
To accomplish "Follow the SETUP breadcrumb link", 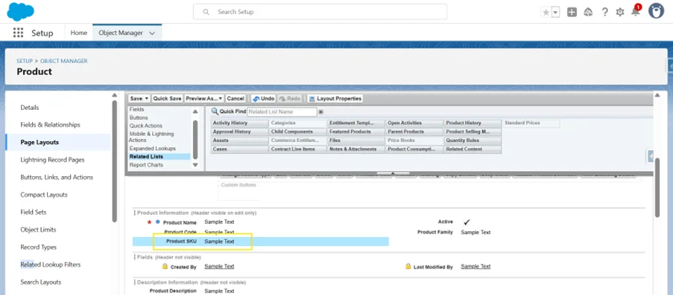I will click(x=25, y=61).
